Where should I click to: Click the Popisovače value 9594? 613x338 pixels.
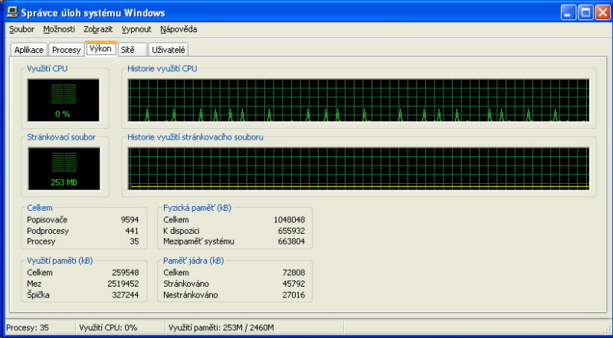129,220
